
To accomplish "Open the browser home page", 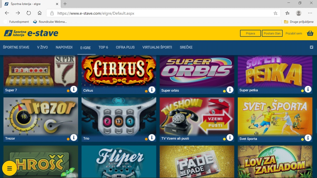I will (40, 13).
